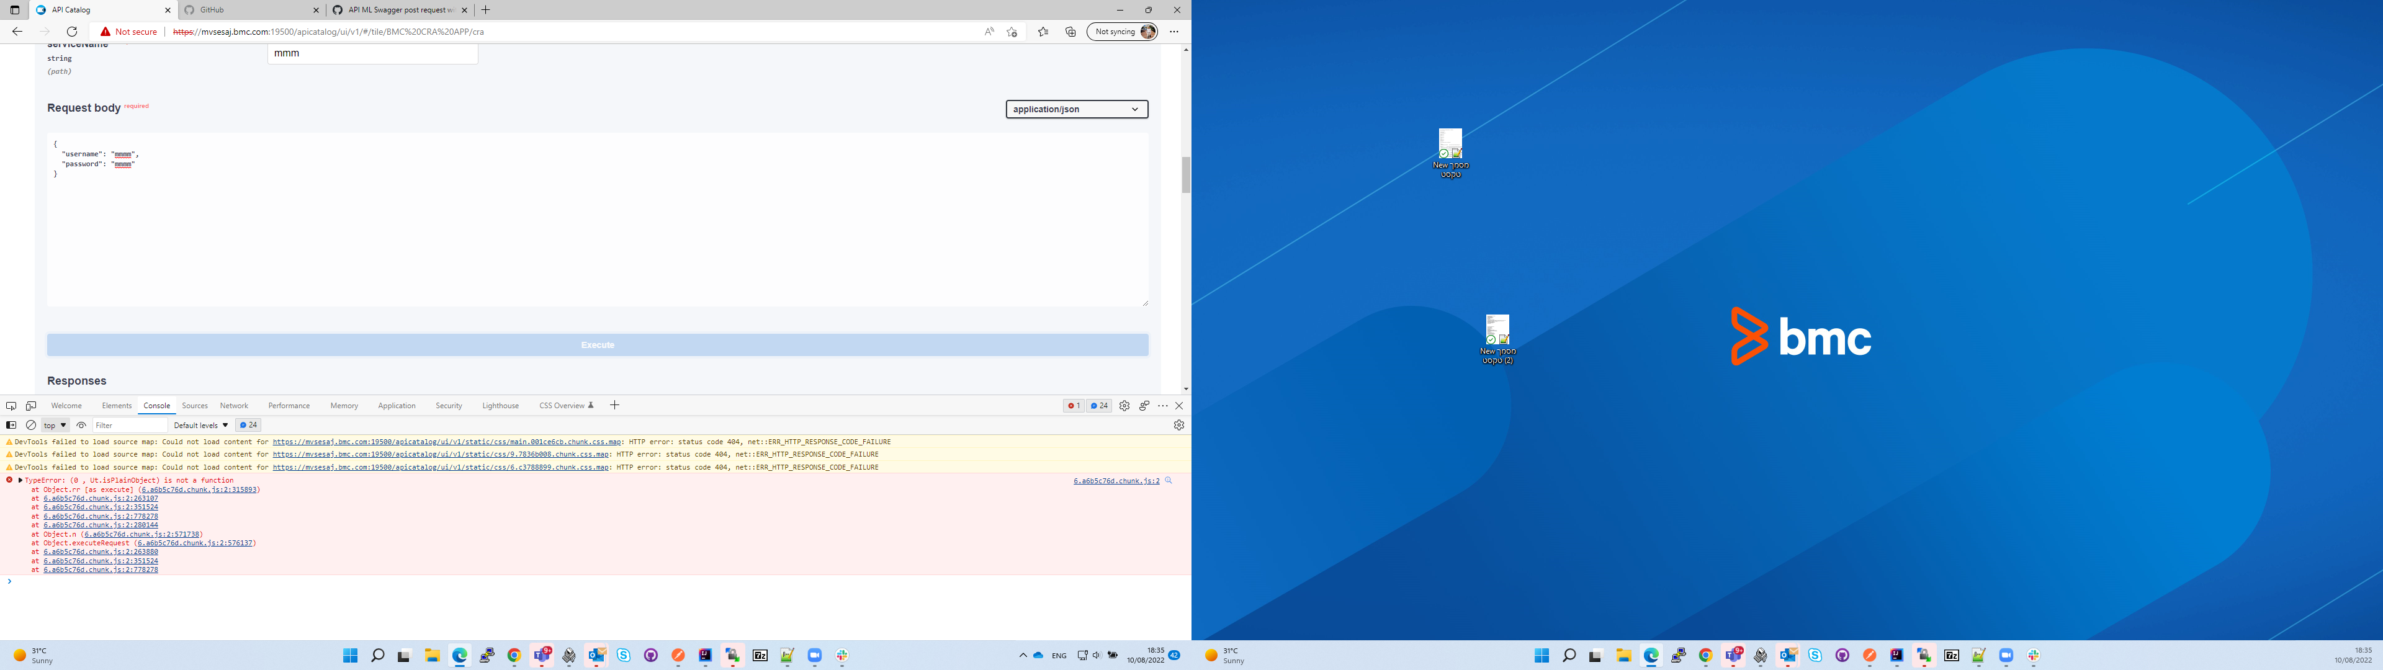
Task: Open DevTools main settings gear
Action: click(x=1124, y=405)
